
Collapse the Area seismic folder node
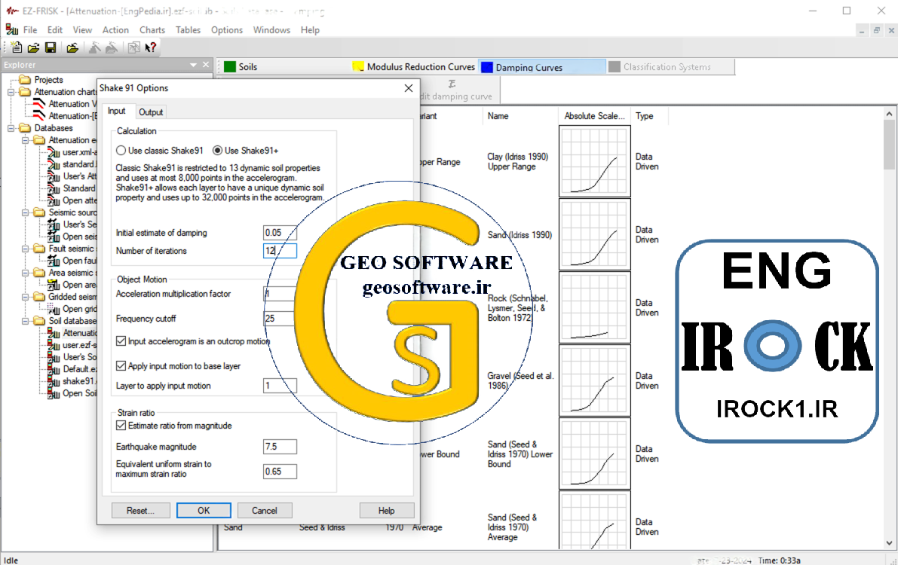click(25, 273)
